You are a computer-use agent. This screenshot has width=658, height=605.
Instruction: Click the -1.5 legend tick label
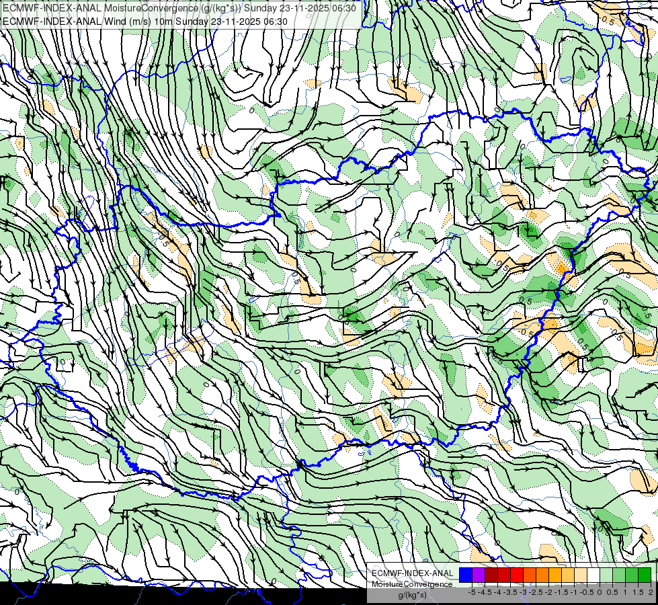point(561,592)
